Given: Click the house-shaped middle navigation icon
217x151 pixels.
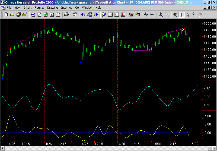Looking at the screenshot, I should coord(90,14).
